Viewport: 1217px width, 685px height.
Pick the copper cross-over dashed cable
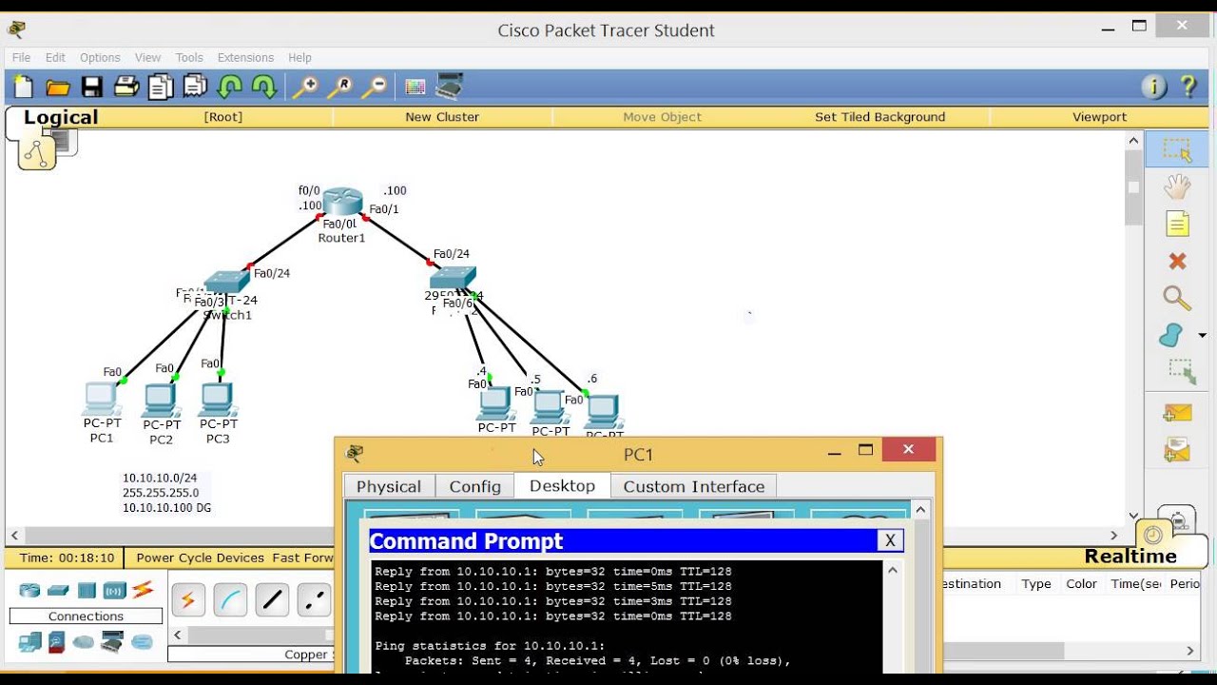(314, 600)
